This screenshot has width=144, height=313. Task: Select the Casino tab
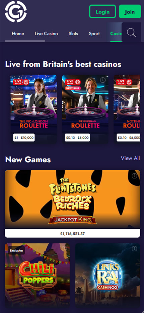116,34
